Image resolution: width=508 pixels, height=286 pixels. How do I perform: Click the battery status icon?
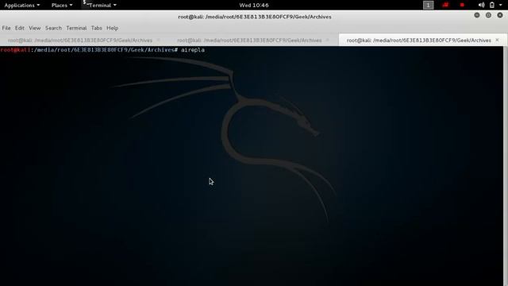coord(492,5)
